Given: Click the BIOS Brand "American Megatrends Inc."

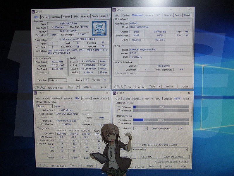Looking at the screenshot, I should [160, 49].
